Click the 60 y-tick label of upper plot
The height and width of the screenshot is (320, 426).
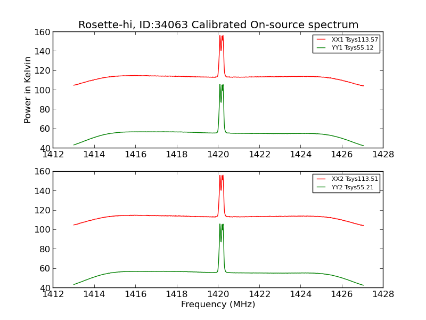(x=45, y=129)
